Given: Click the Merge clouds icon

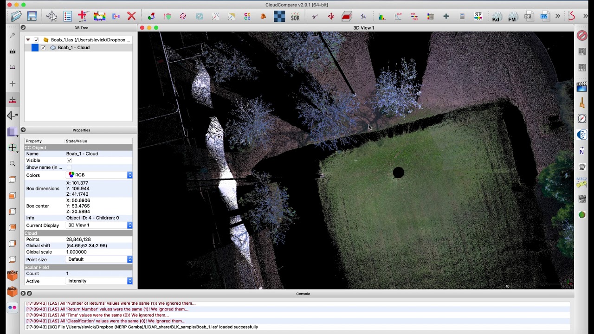Looking at the screenshot, I should pos(116,16).
